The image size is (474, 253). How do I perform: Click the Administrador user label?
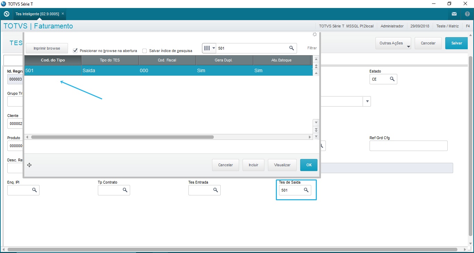tap(392, 26)
